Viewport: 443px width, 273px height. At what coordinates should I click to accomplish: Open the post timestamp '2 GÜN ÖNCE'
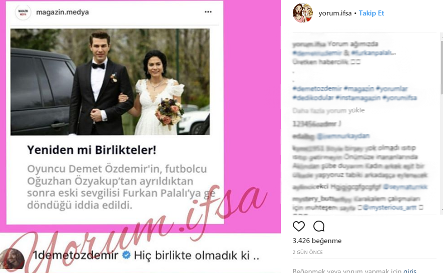tap(308, 253)
